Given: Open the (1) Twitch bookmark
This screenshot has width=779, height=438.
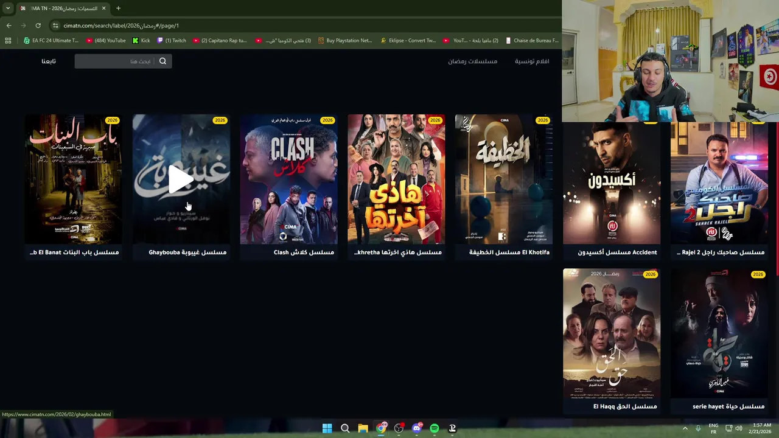Looking at the screenshot, I should [172, 41].
